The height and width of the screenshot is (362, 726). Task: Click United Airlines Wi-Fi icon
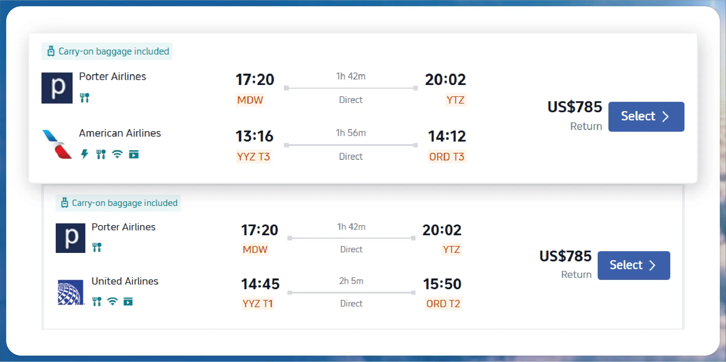[112, 302]
